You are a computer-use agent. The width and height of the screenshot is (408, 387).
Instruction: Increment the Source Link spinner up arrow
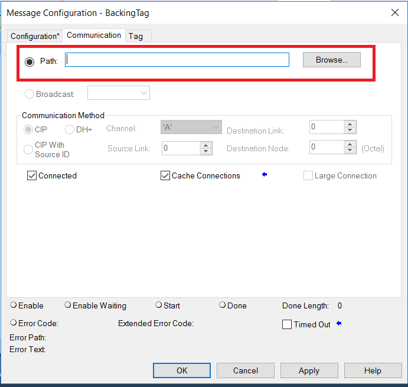pos(206,145)
